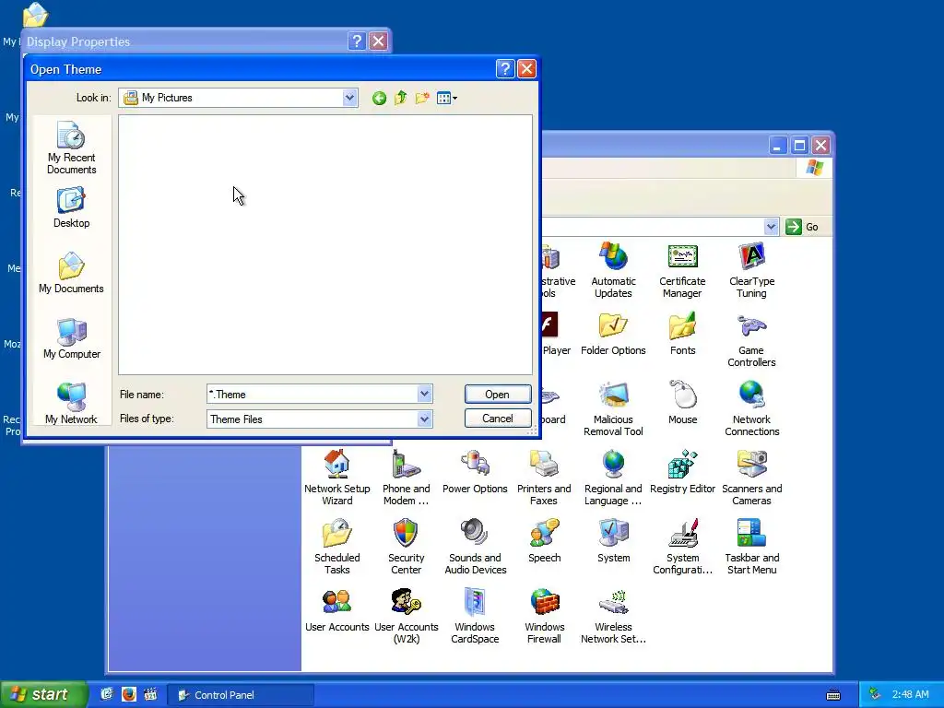Maximize the Control Panel window
The image size is (944, 708).
(x=799, y=145)
